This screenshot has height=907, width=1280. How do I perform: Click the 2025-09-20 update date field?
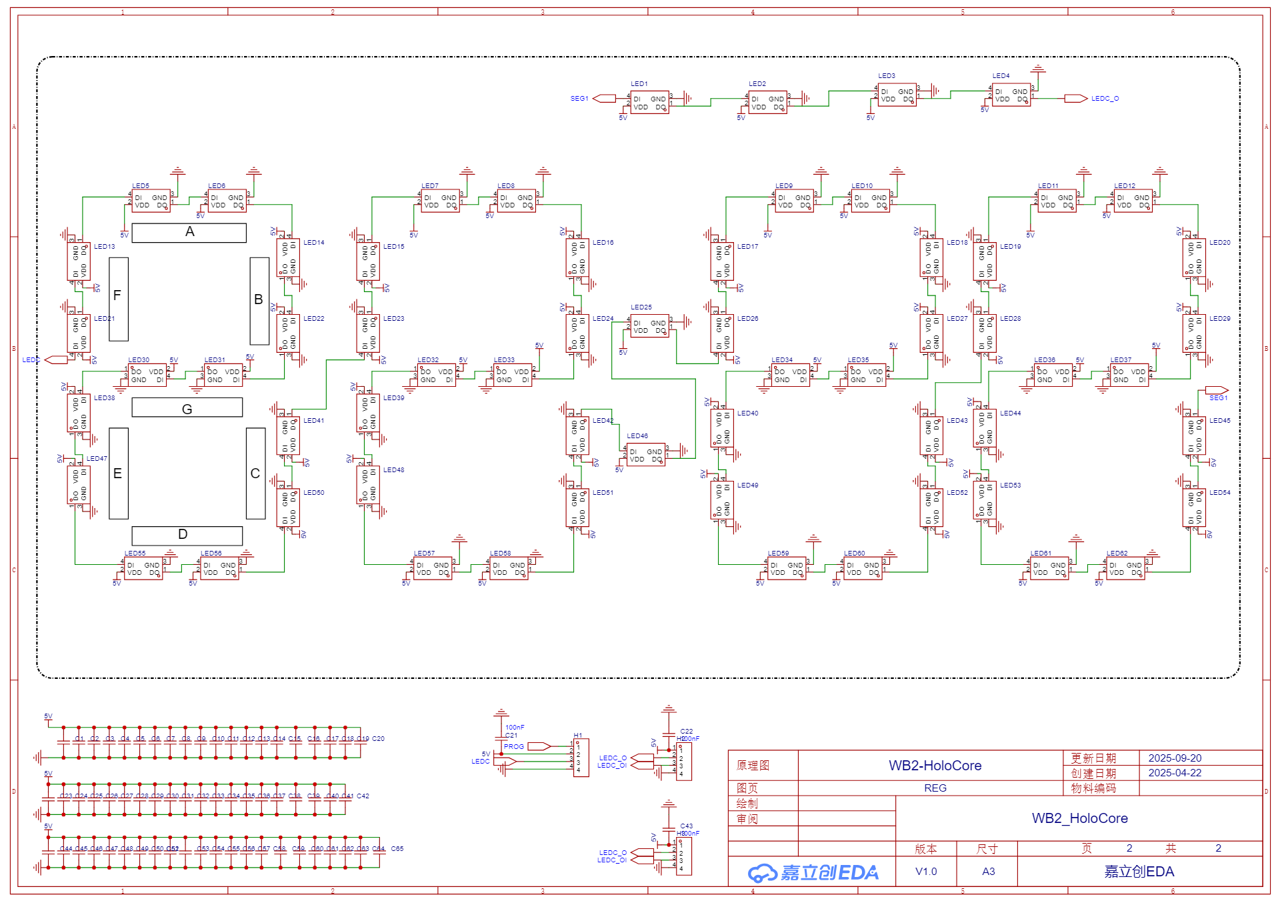(1175, 758)
